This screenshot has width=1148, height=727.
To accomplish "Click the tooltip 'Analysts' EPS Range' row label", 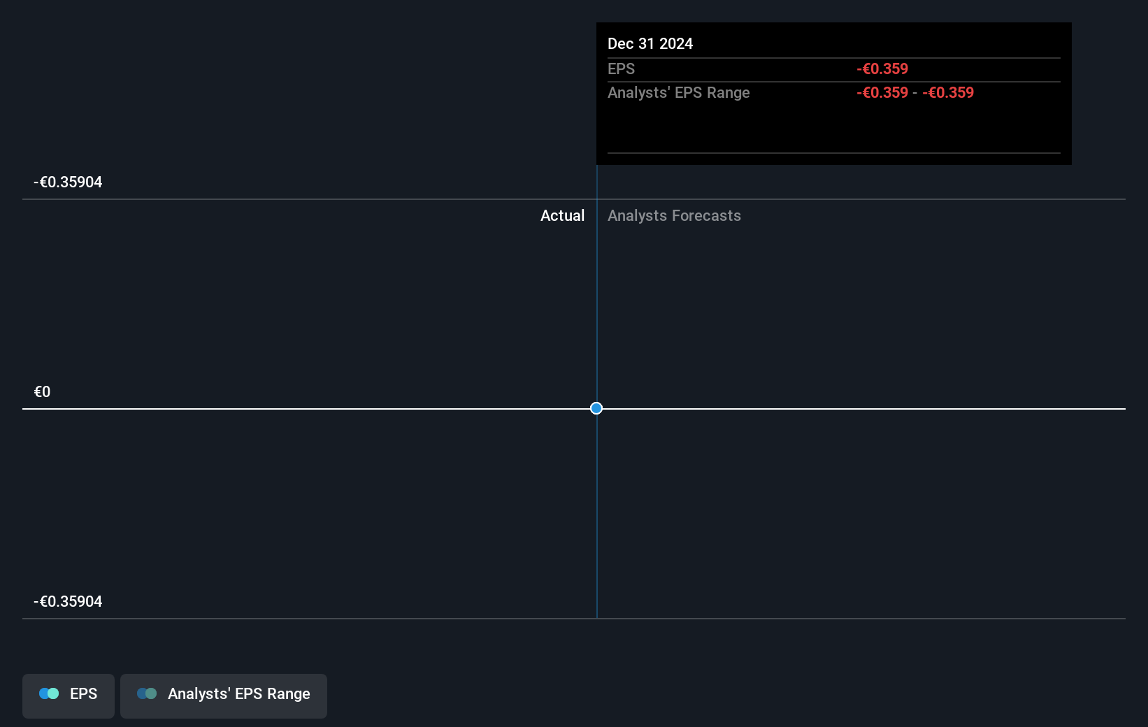I will (678, 93).
